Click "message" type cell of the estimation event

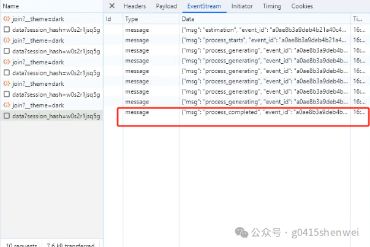137,30
